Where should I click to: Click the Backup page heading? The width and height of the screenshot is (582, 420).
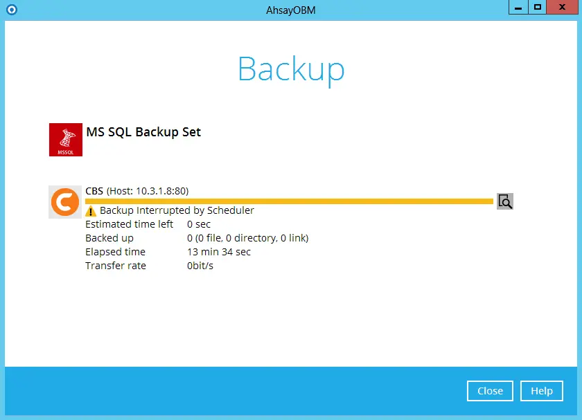click(290, 69)
